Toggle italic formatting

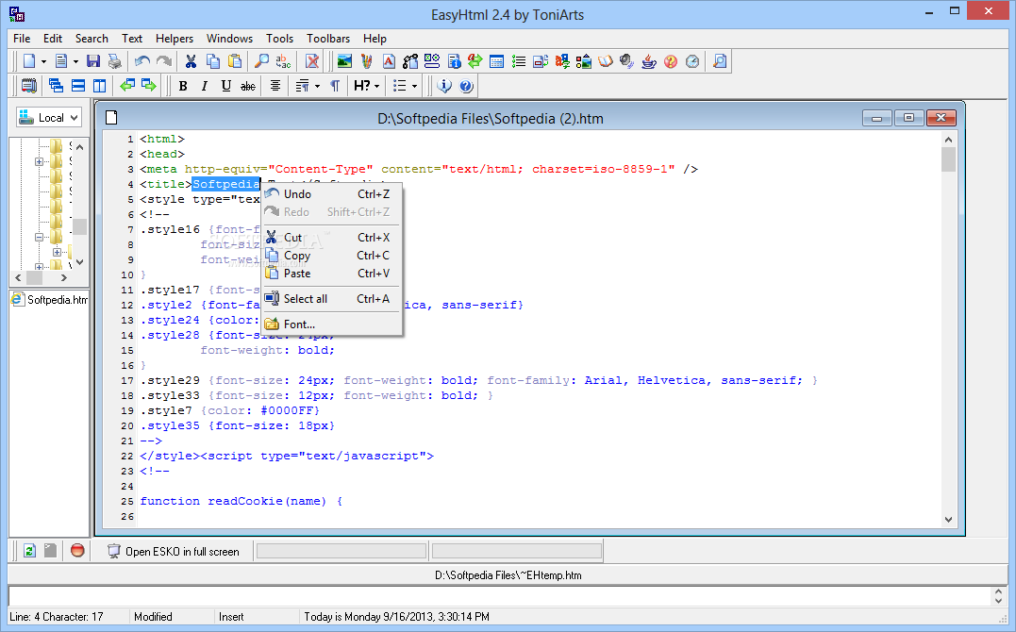coord(205,86)
